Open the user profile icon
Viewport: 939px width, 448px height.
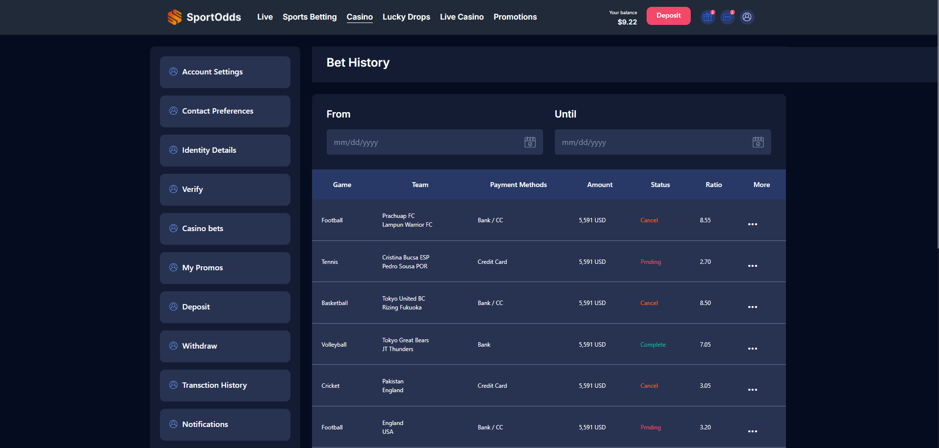(x=747, y=17)
